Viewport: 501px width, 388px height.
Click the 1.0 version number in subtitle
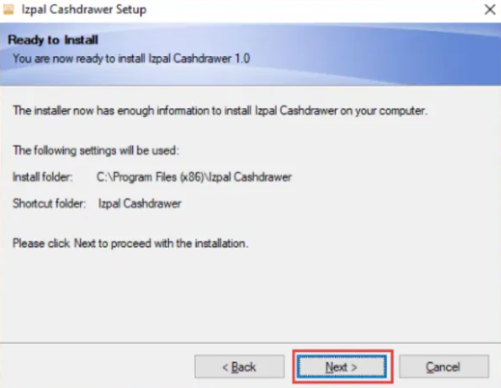coord(242,59)
